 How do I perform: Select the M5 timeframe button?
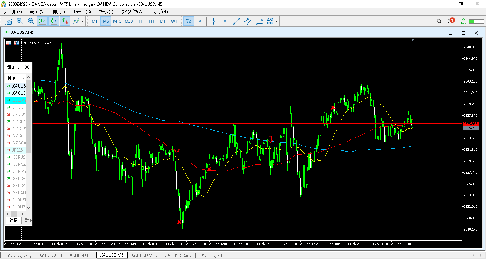point(106,21)
